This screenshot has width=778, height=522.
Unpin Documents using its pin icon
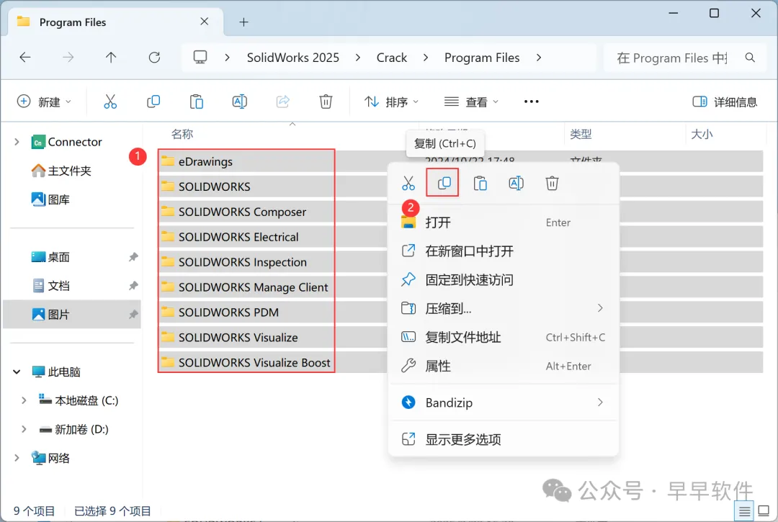click(133, 286)
